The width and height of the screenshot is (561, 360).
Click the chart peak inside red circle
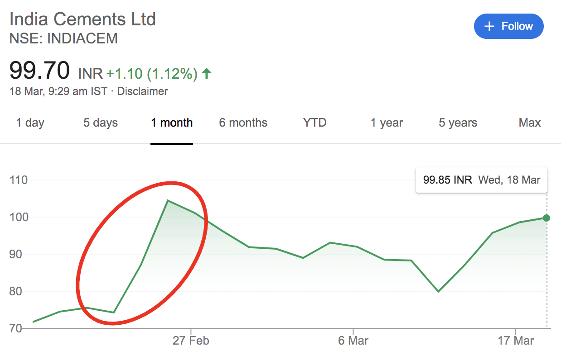pyautogui.click(x=168, y=200)
